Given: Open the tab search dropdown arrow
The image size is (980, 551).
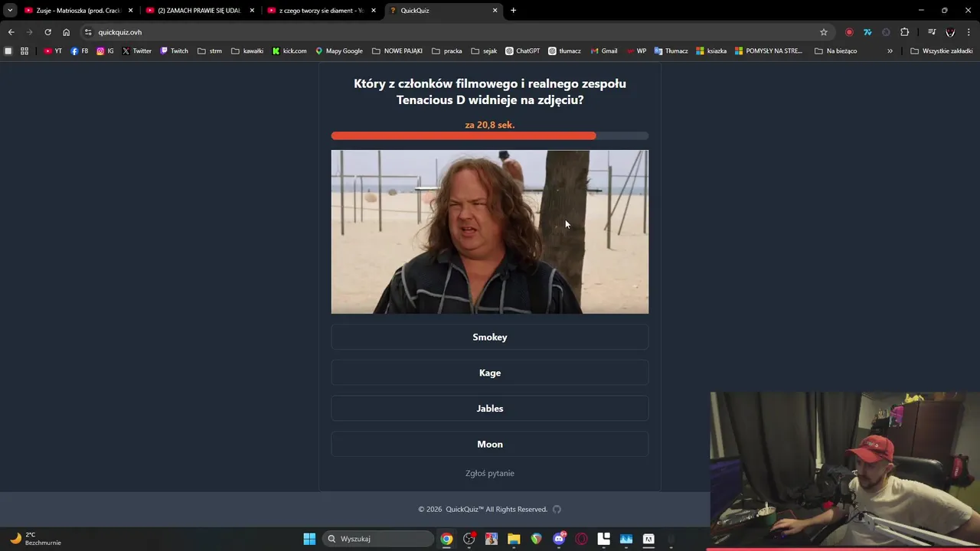Looking at the screenshot, I should (10, 11).
